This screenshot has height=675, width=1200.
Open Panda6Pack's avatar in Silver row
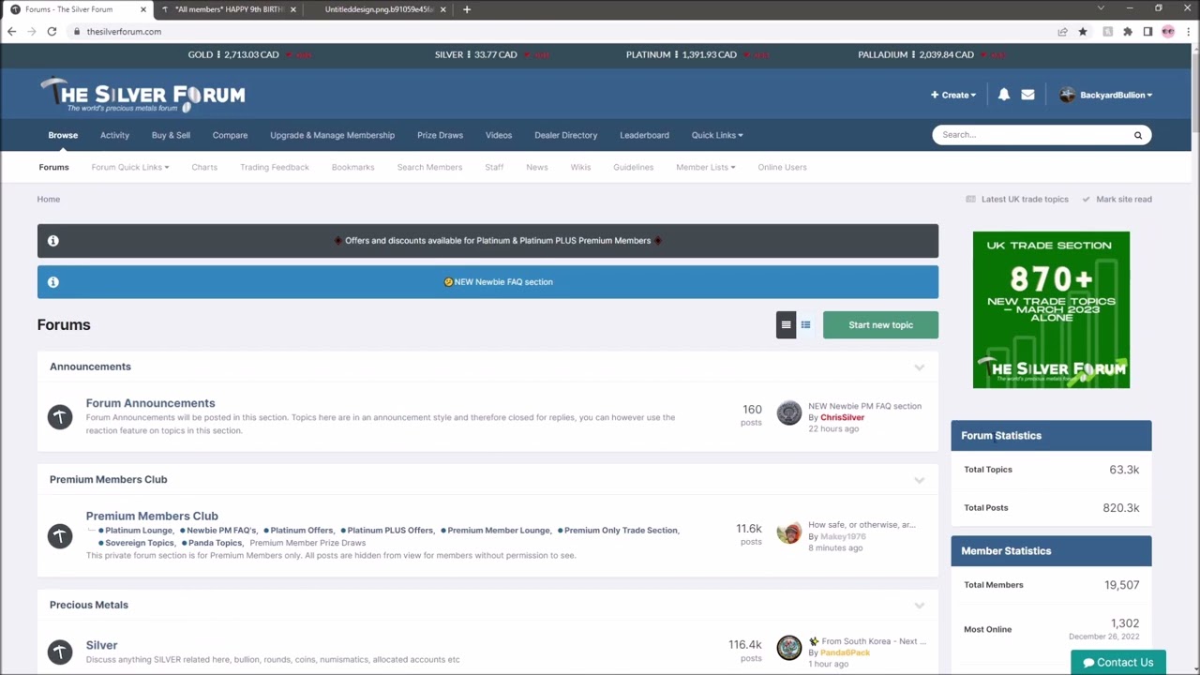click(x=789, y=648)
